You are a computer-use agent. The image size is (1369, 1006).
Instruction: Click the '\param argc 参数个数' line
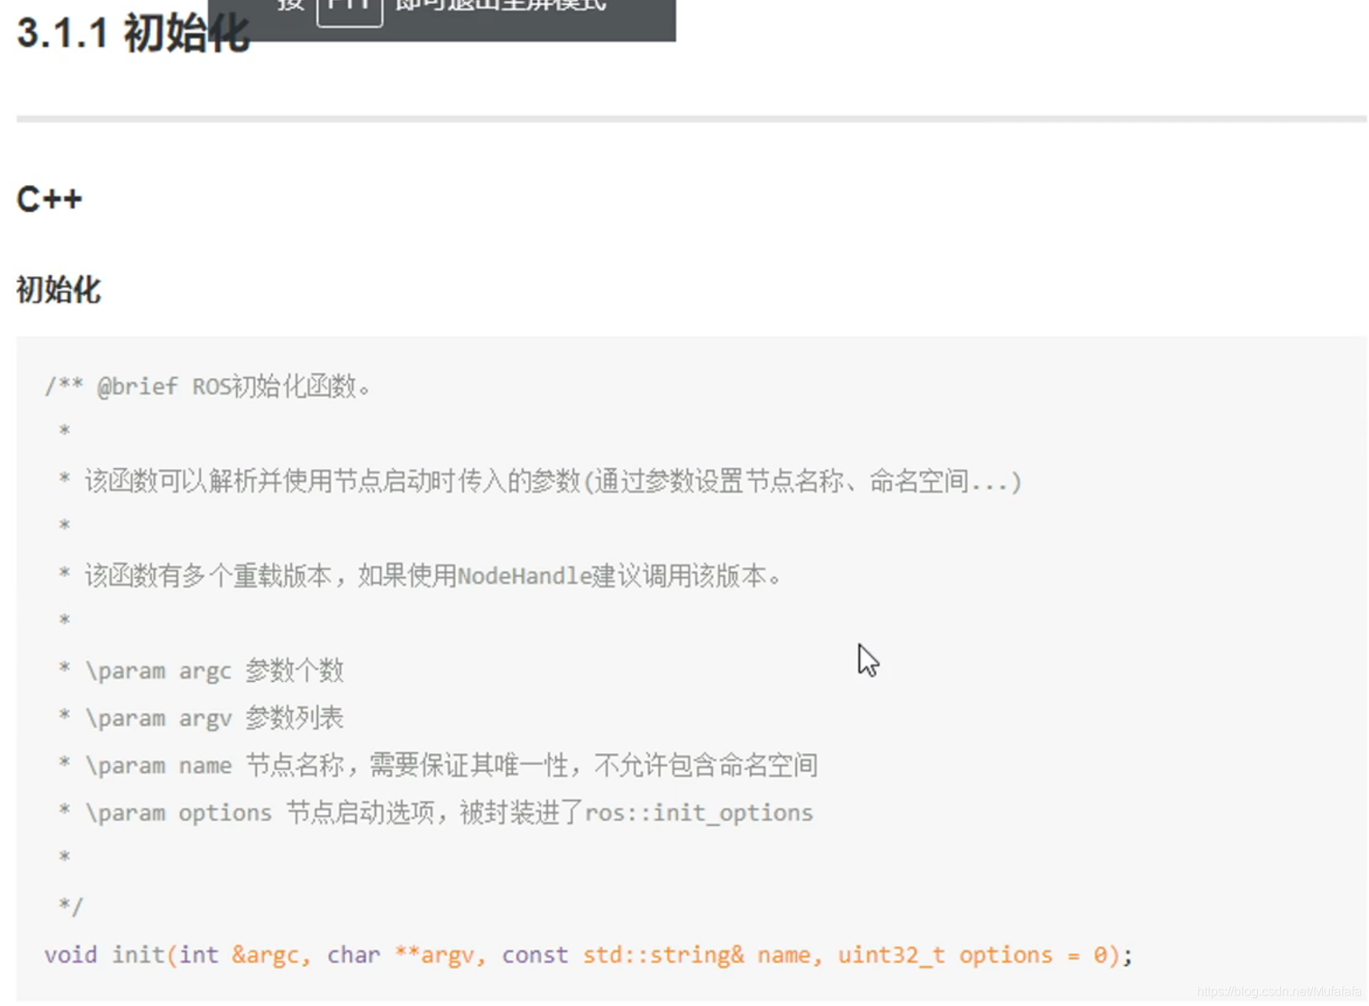(x=201, y=670)
